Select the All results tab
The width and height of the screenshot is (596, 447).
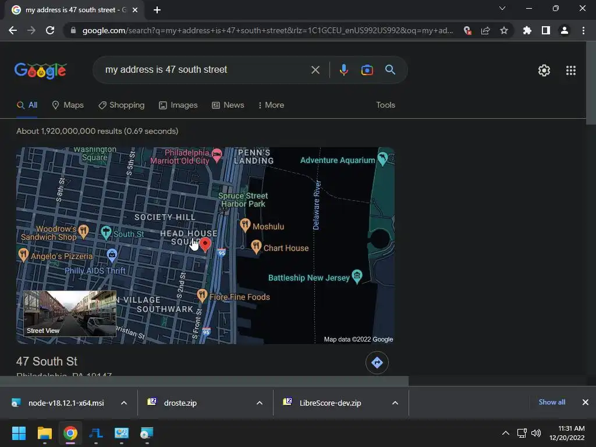click(27, 105)
